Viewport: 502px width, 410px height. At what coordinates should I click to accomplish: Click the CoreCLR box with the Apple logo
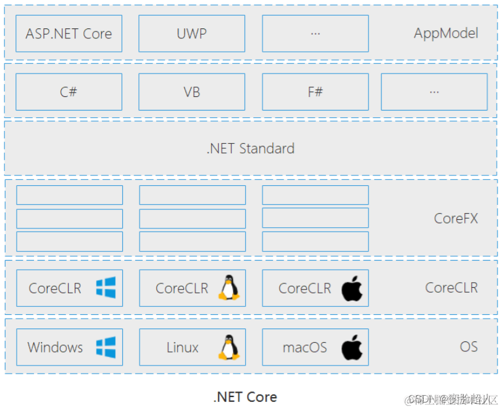[x=315, y=288]
